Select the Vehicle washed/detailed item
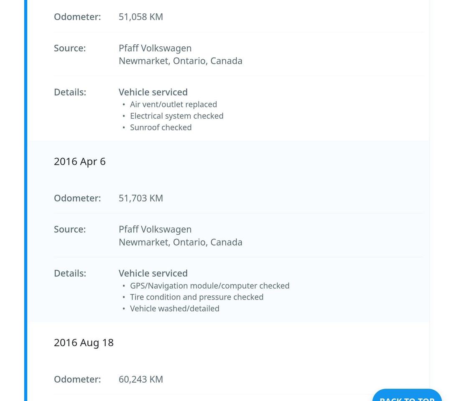 [174, 309]
